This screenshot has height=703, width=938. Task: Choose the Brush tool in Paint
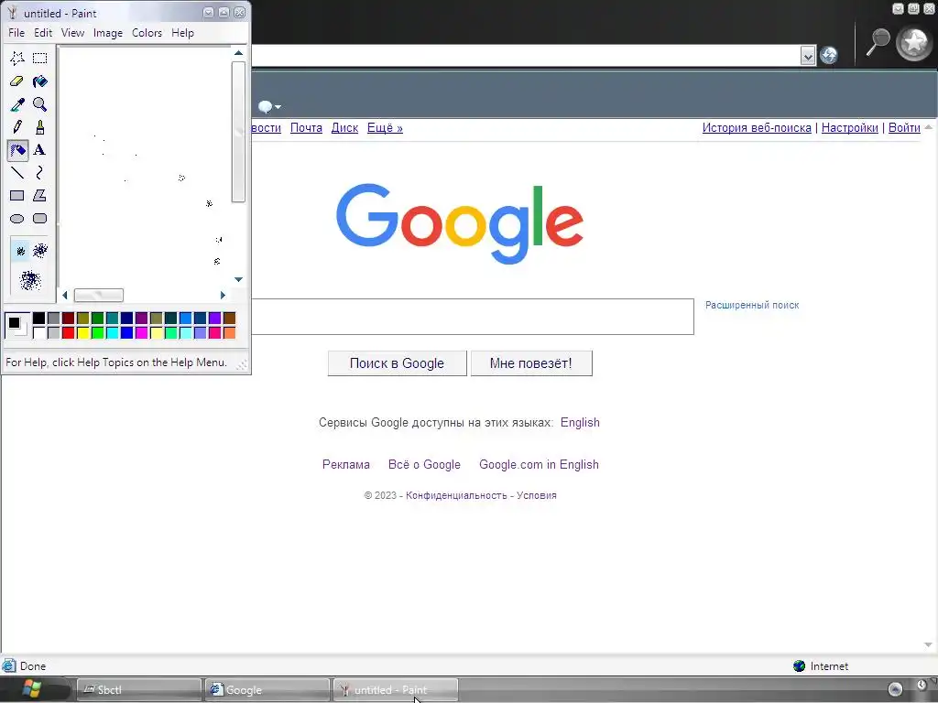pyautogui.click(x=40, y=127)
